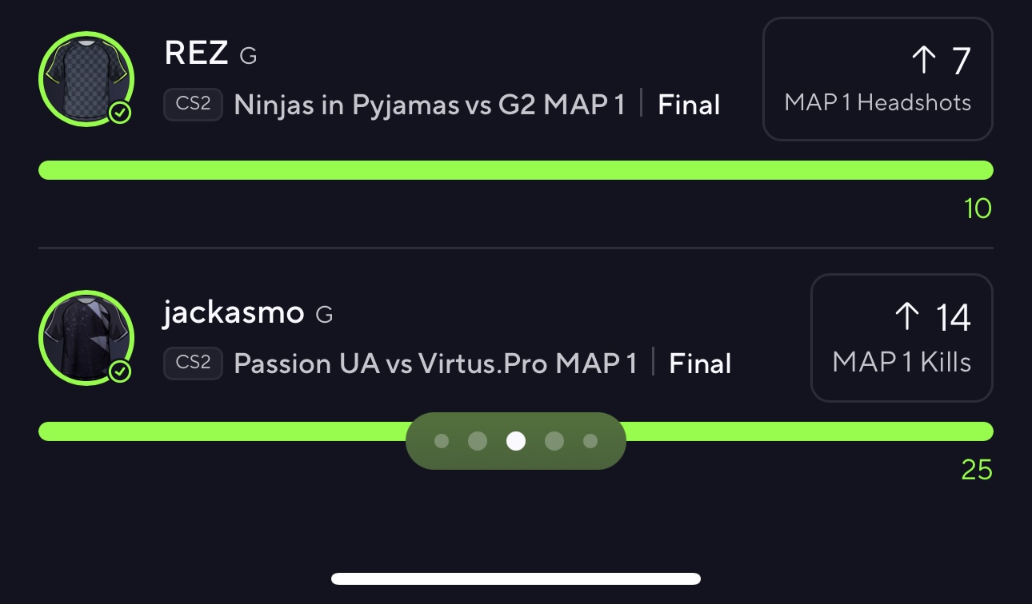1032x604 pixels.
Task: Select the first page indicator dot
Action: point(441,441)
